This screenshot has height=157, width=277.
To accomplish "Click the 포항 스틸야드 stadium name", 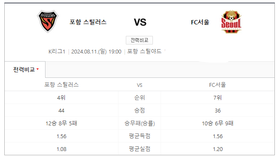I will point(144,51).
